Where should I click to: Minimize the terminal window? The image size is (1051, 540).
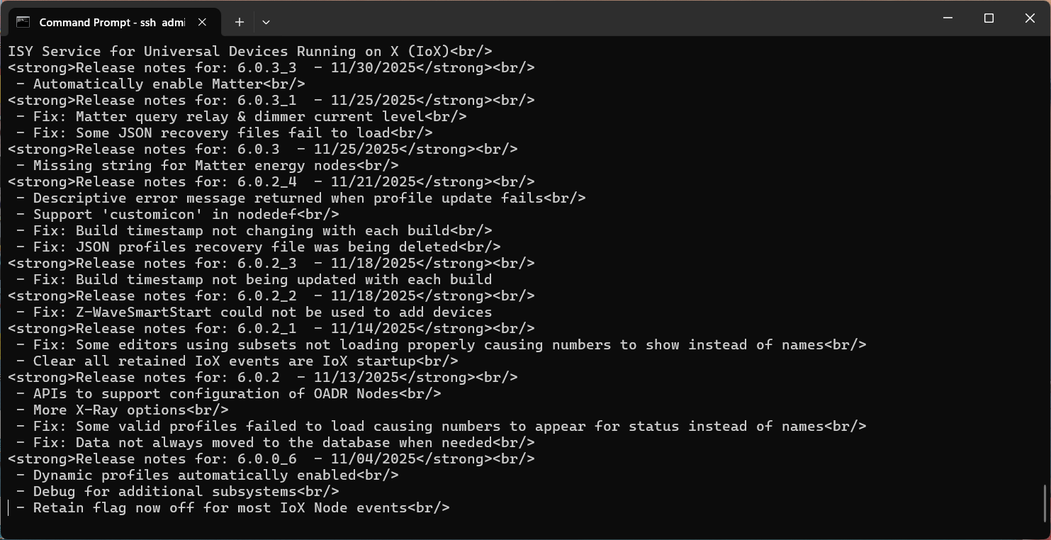[948, 18]
